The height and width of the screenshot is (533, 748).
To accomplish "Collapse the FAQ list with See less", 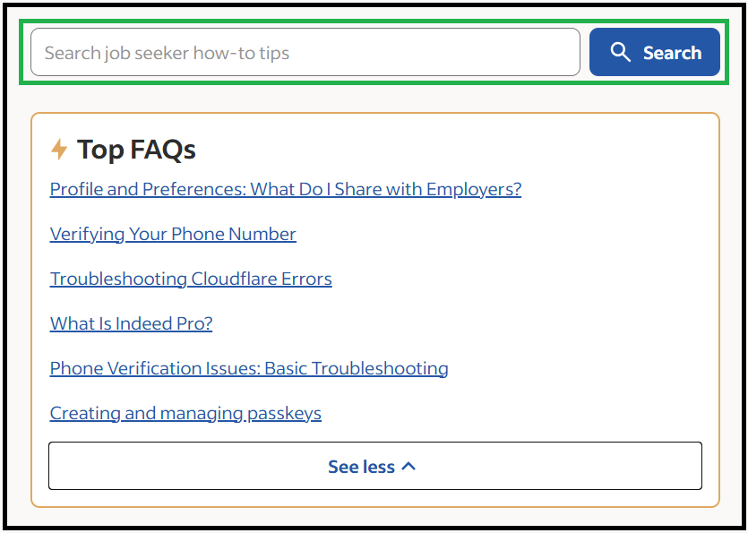I will (x=374, y=466).
